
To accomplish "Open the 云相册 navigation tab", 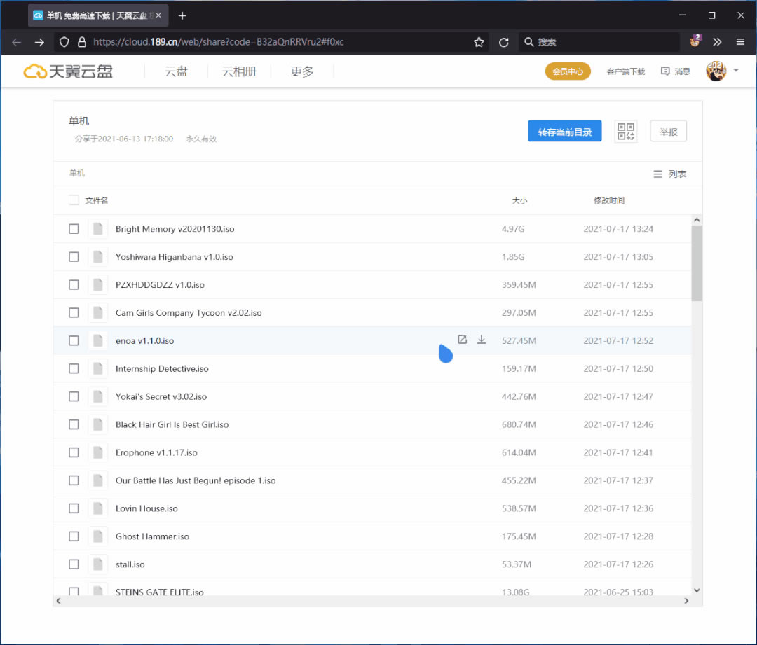I will (x=239, y=71).
